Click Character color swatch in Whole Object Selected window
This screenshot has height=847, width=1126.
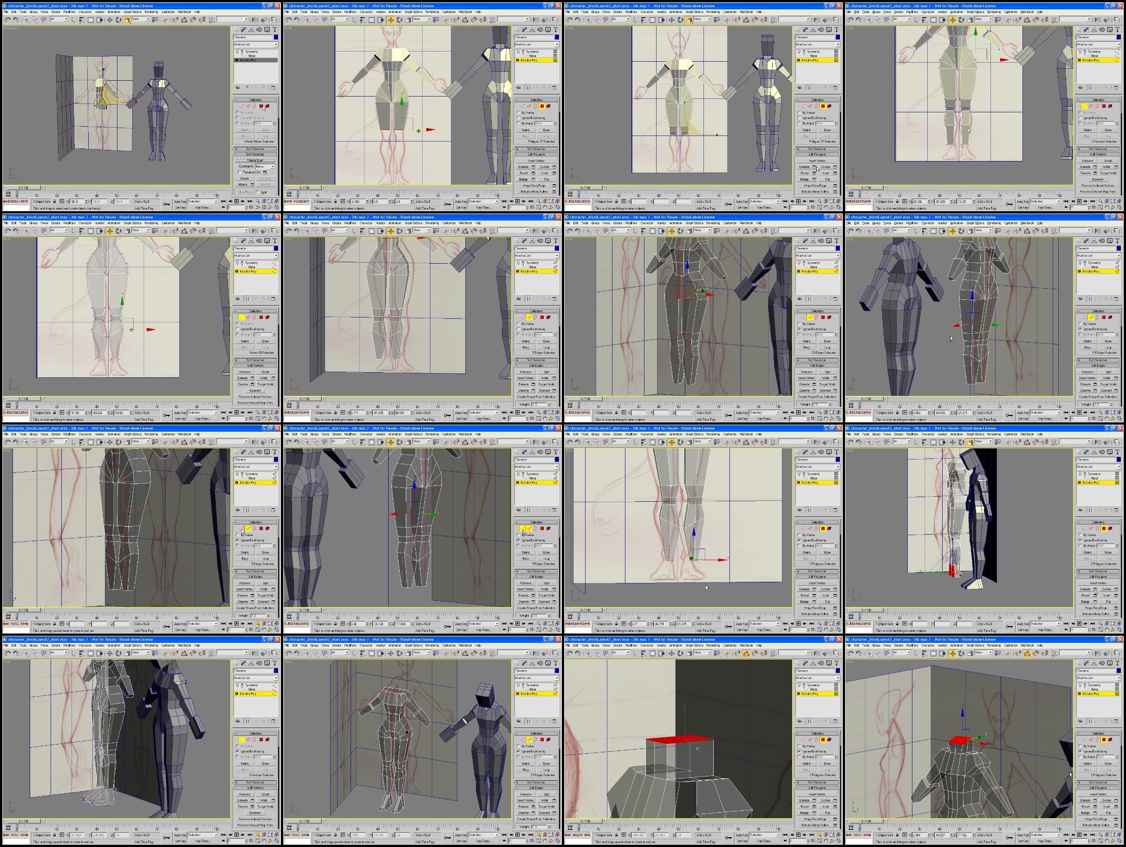(276, 37)
